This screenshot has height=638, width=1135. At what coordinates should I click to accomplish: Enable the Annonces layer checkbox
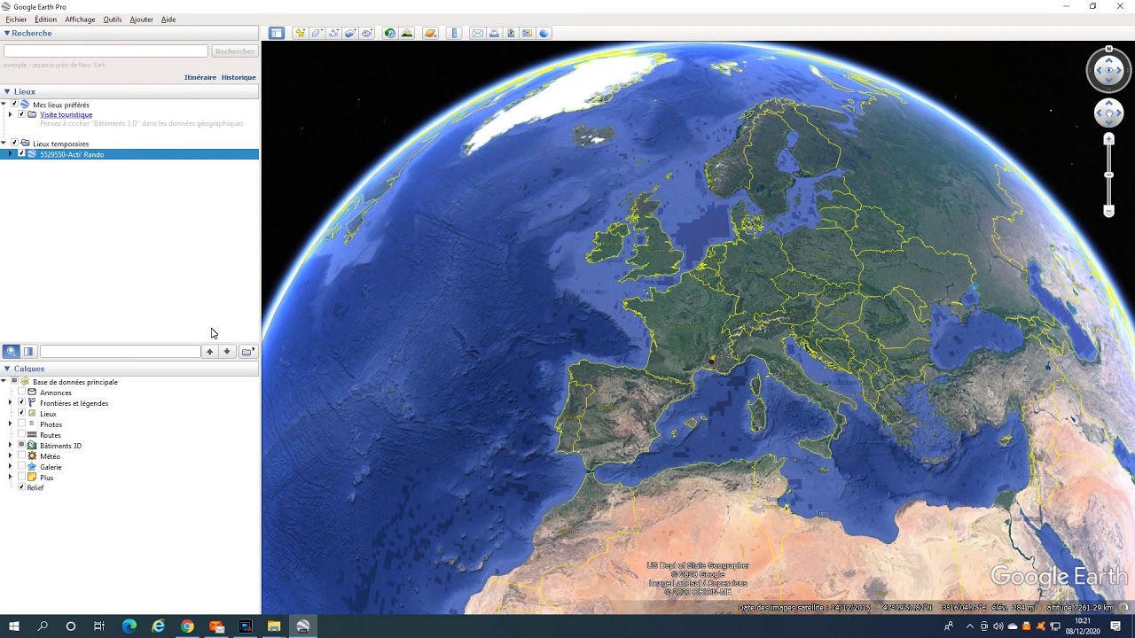[21, 393]
